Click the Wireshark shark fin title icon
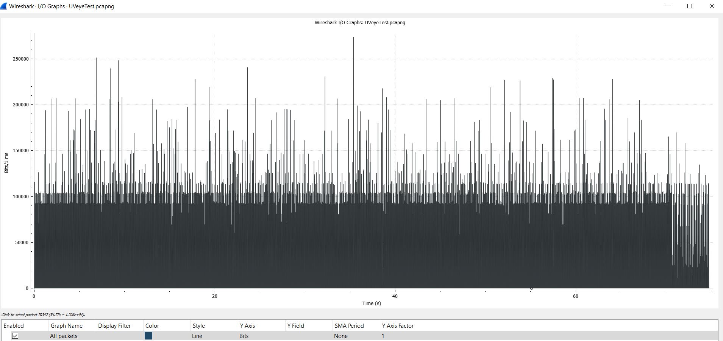The image size is (723, 341). 4,6
